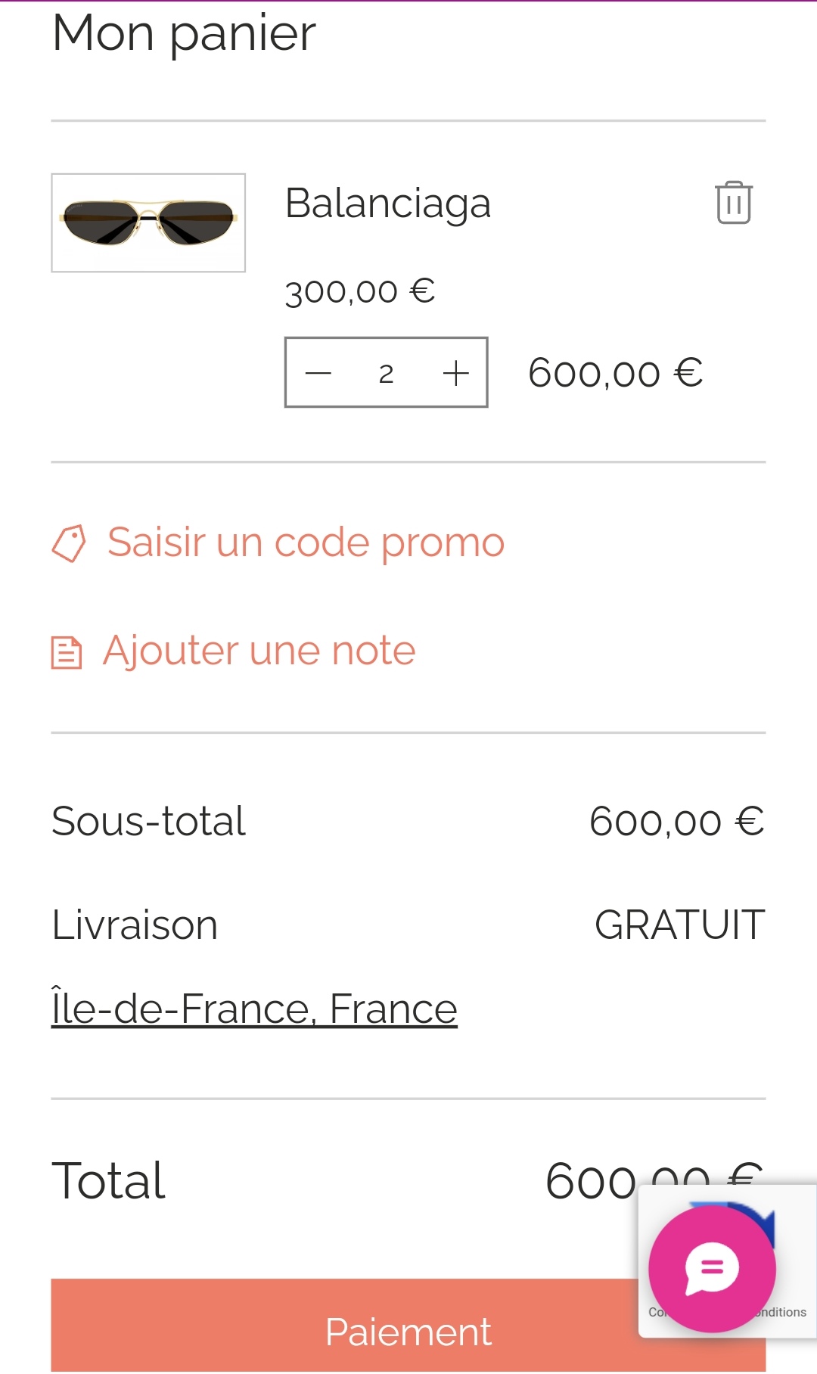Click the "Mon panier" heading

184,33
